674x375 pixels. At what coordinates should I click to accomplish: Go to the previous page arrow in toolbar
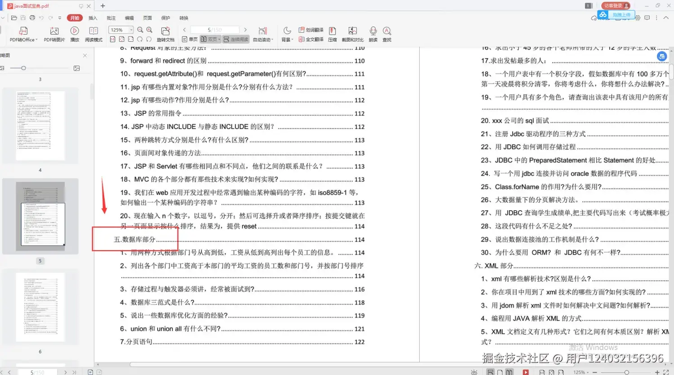tap(185, 30)
